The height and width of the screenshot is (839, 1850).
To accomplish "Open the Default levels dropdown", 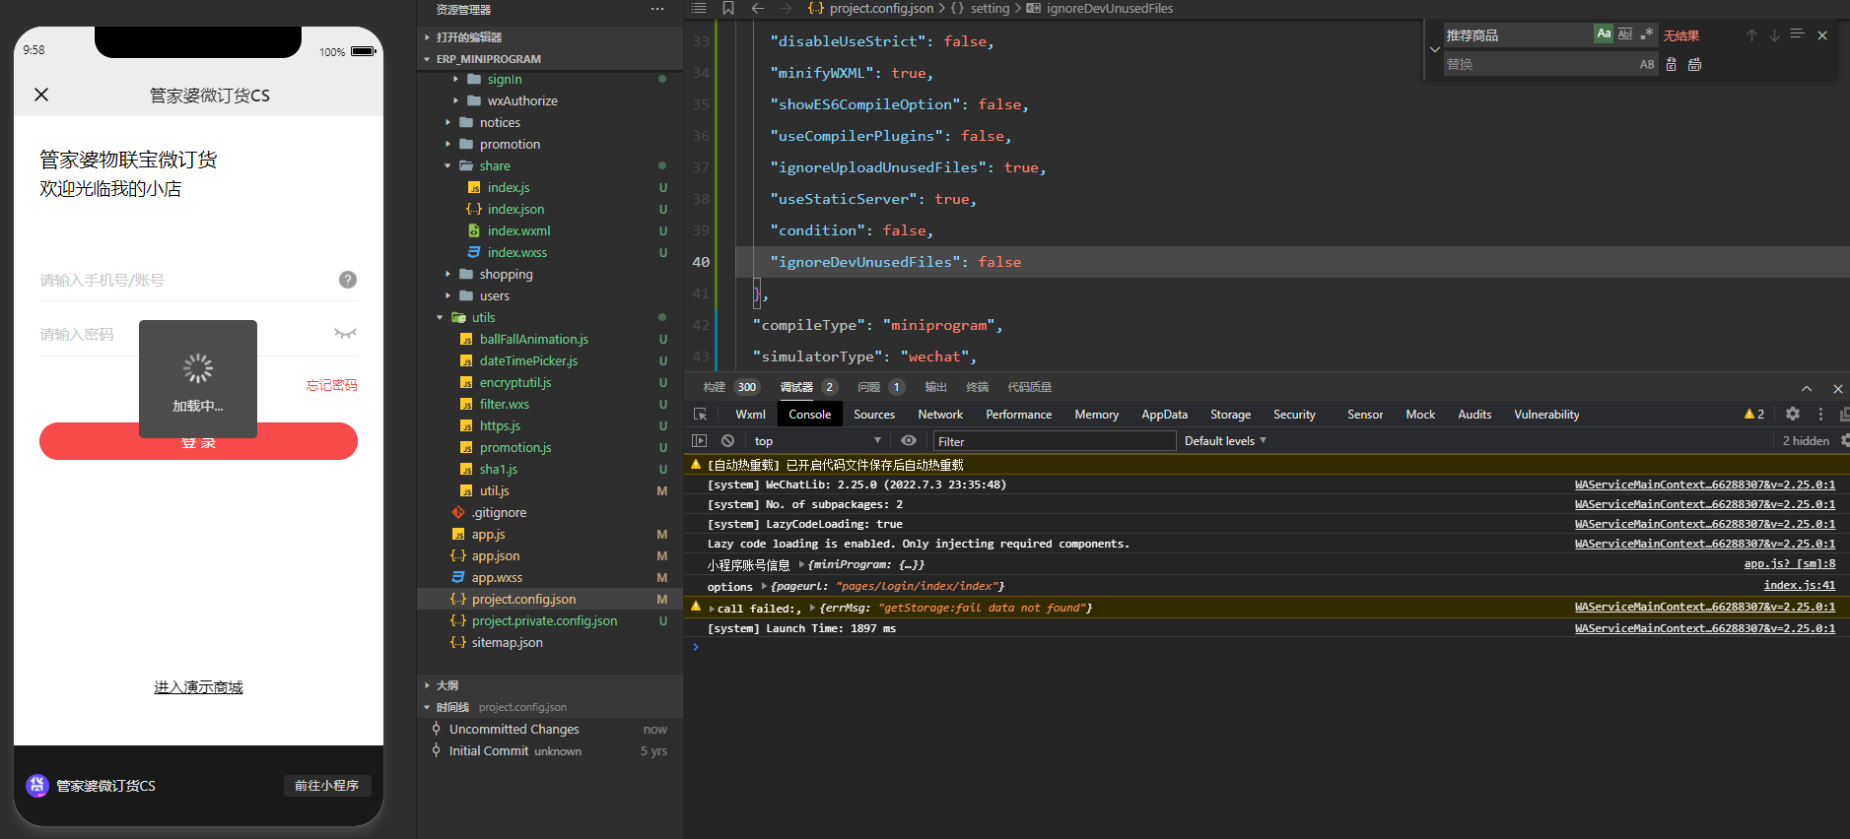I will pos(1225,441).
